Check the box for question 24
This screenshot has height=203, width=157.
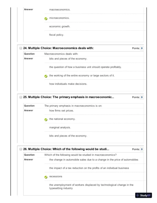20,48
